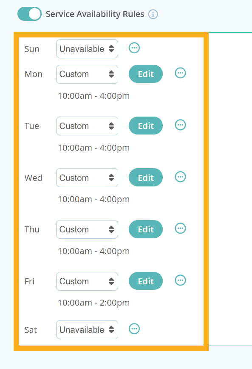252x369 pixels.
Task: Open the Monday availability dropdown
Action: coord(87,74)
